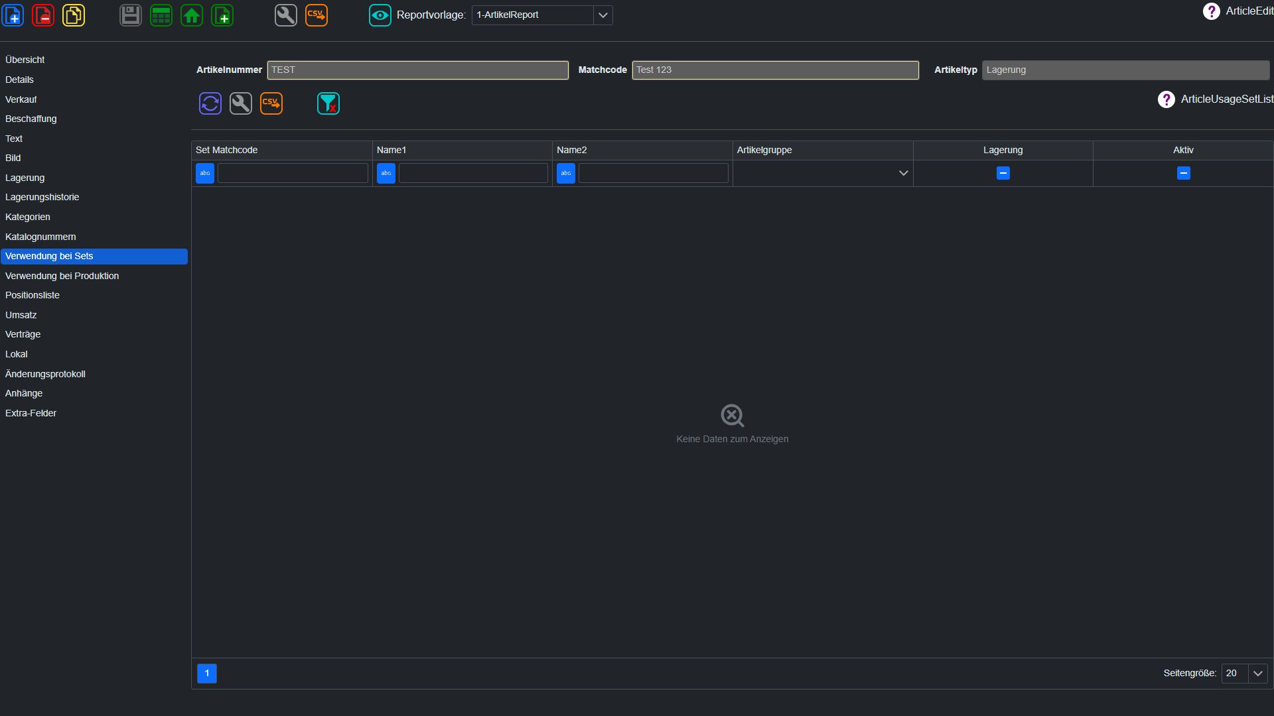Open Name1 filter operator abc button

pos(386,173)
